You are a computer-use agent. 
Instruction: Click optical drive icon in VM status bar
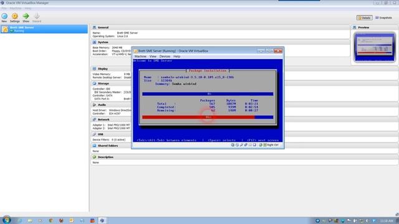point(237,145)
